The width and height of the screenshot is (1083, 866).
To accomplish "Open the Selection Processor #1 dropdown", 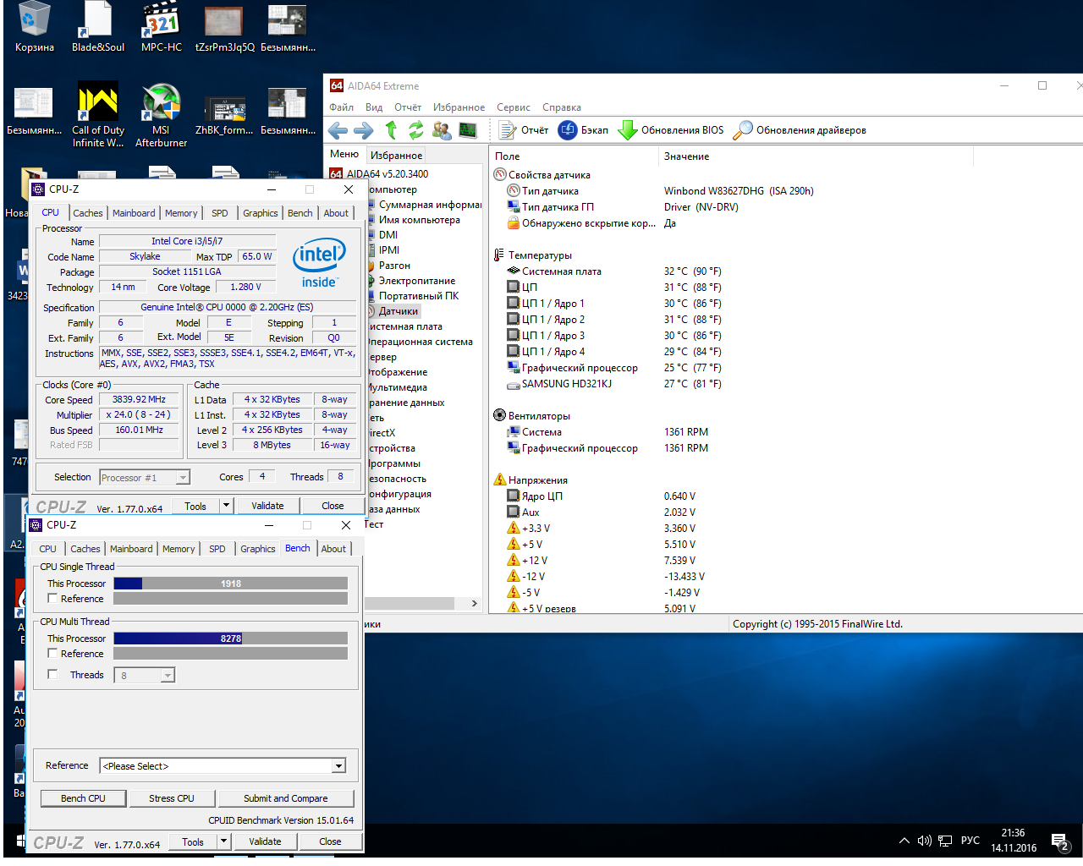I will (145, 478).
